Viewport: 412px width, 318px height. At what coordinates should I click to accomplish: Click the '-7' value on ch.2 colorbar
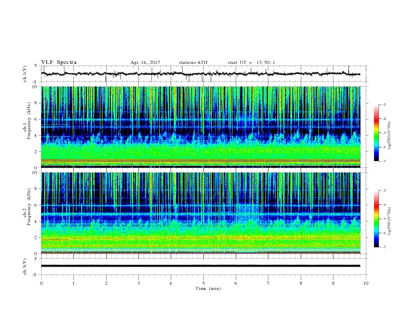[383, 247]
